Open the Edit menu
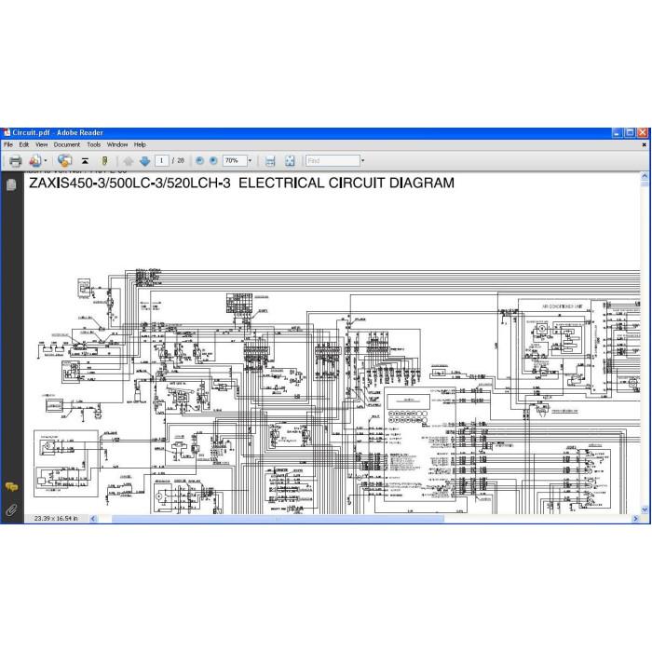Image resolution: width=652 pixels, height=652 pixels. coord(24,144)
